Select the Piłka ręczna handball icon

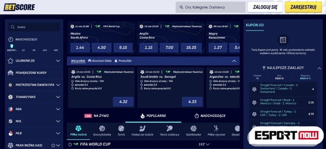pos(216,128)
